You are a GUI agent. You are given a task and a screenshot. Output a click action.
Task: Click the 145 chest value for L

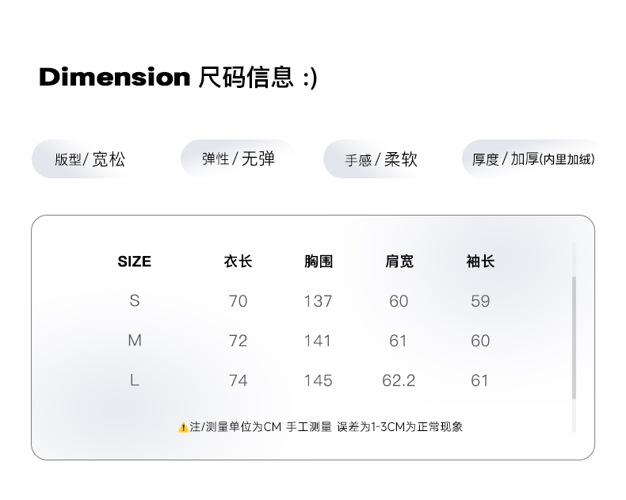pos(318,380)
